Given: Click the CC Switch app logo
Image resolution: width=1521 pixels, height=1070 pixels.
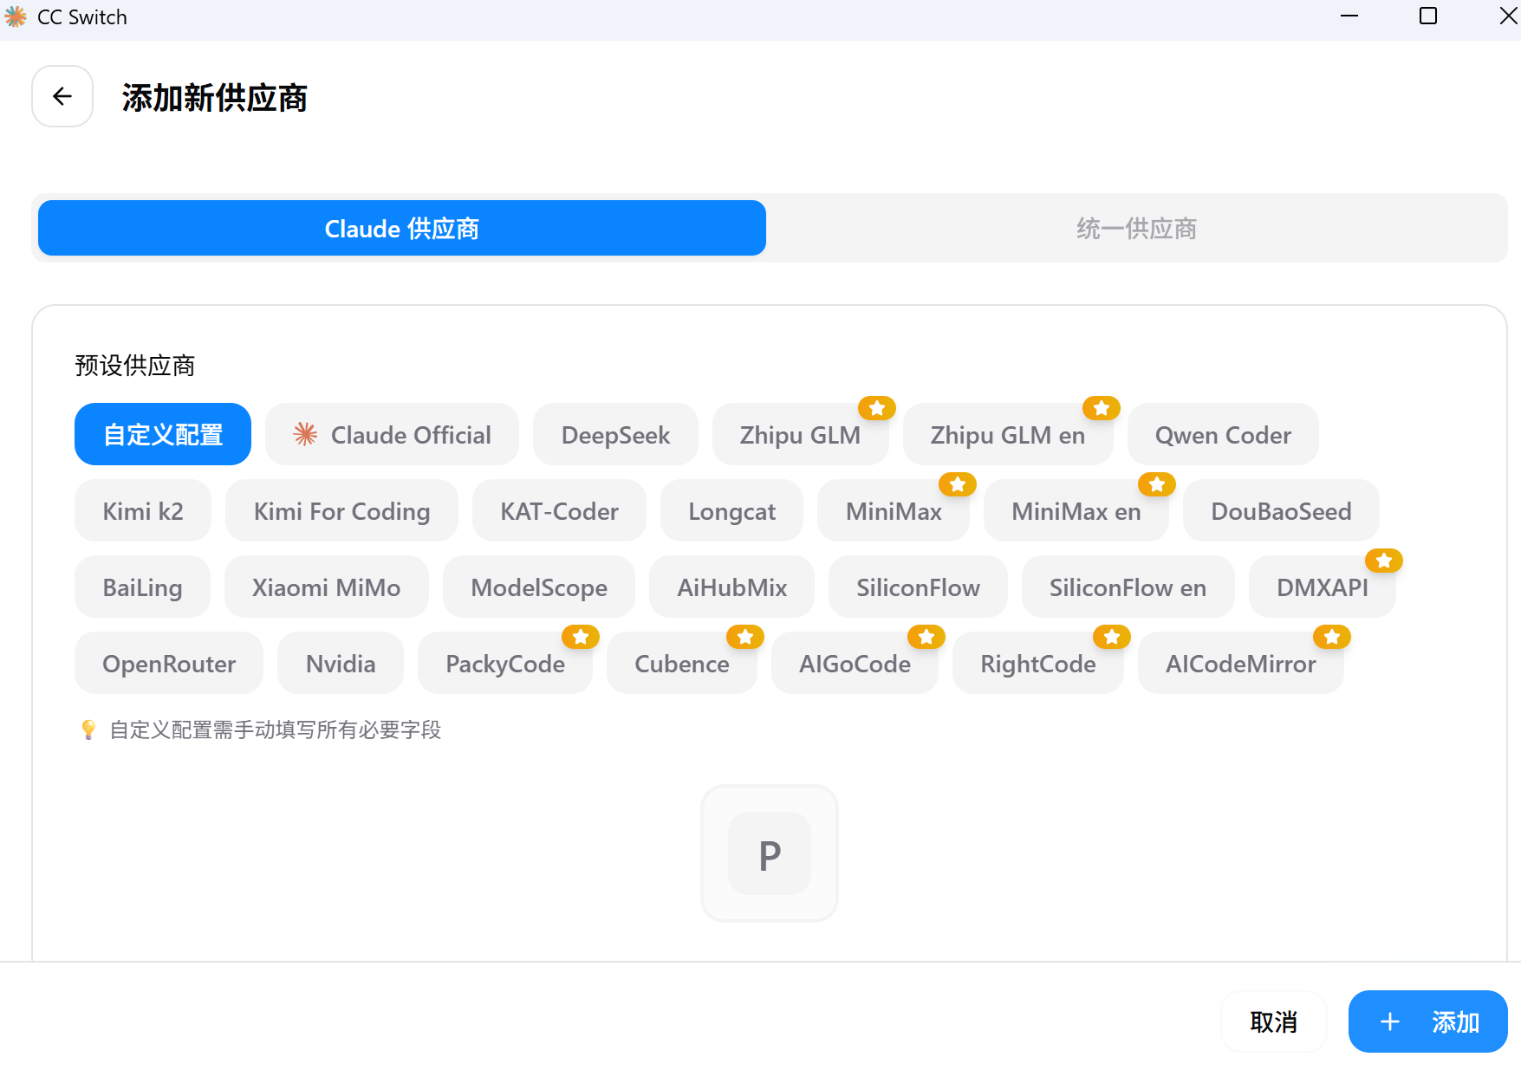Looking at the screenshot, I should [x=16, y=16].
